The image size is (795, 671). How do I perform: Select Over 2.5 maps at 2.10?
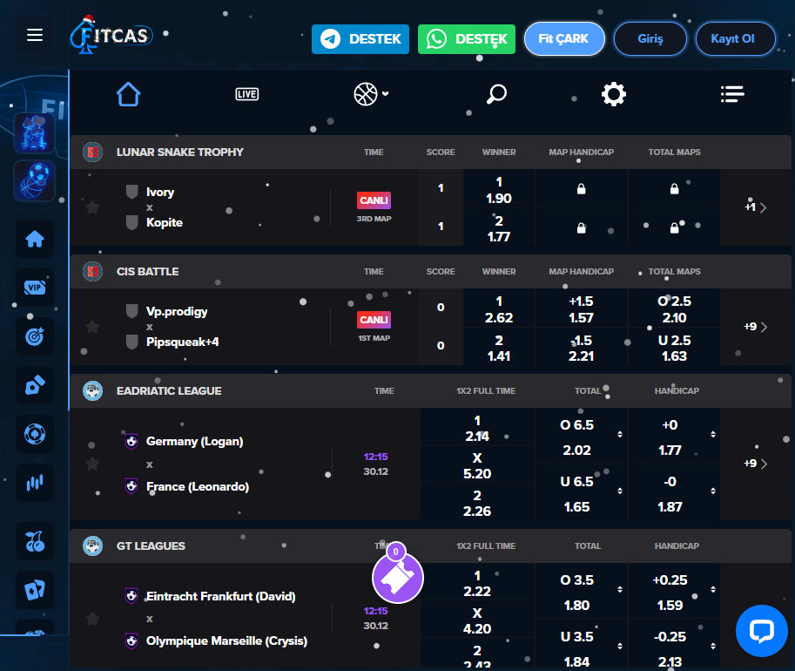674,309
